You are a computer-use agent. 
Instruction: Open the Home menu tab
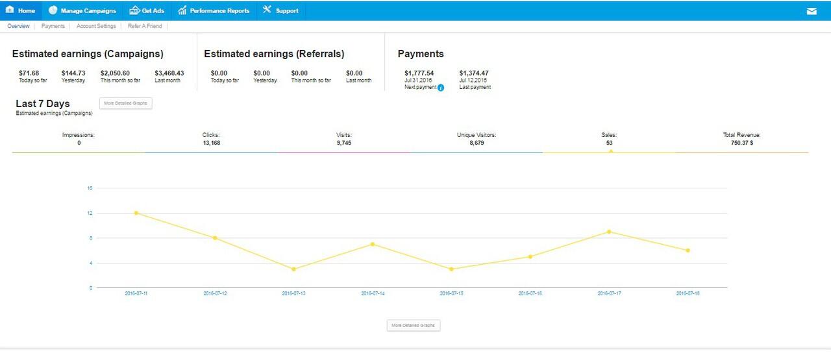pos(21,10)
